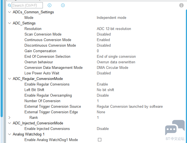Enable Analog WatchDog1 Mode checkbox
The image size is (187, 143).
(100, 140)
